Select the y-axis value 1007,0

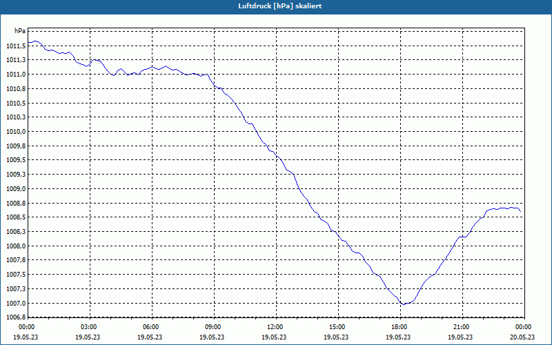(16, 304)
